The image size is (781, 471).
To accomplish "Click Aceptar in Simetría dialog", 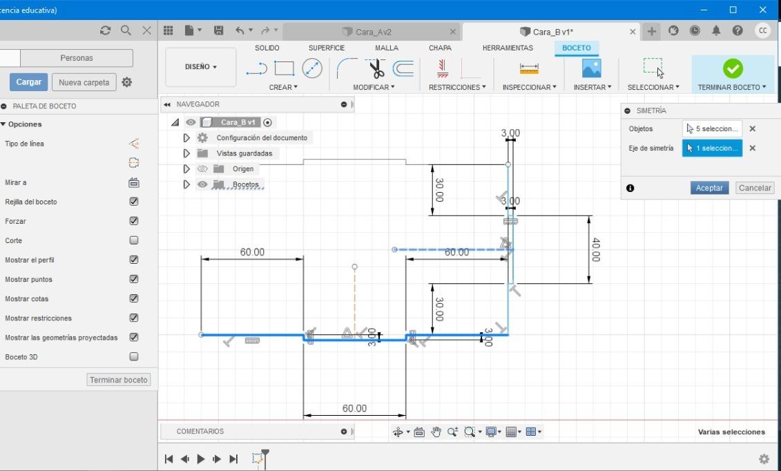I will tap(709, 188).
